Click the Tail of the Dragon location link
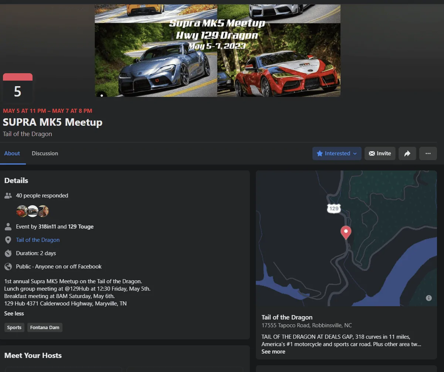The image size is (444, 372). tap(38, 240)
